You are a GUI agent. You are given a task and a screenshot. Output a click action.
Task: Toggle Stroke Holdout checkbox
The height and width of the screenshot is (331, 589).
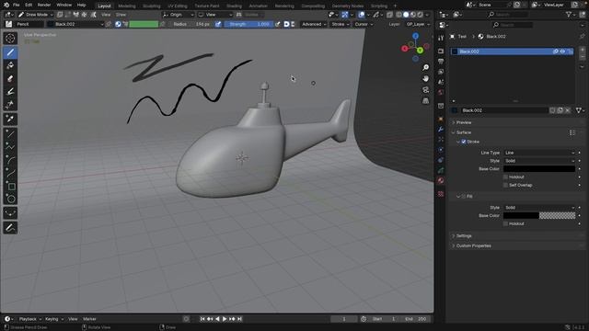[505, 177]
